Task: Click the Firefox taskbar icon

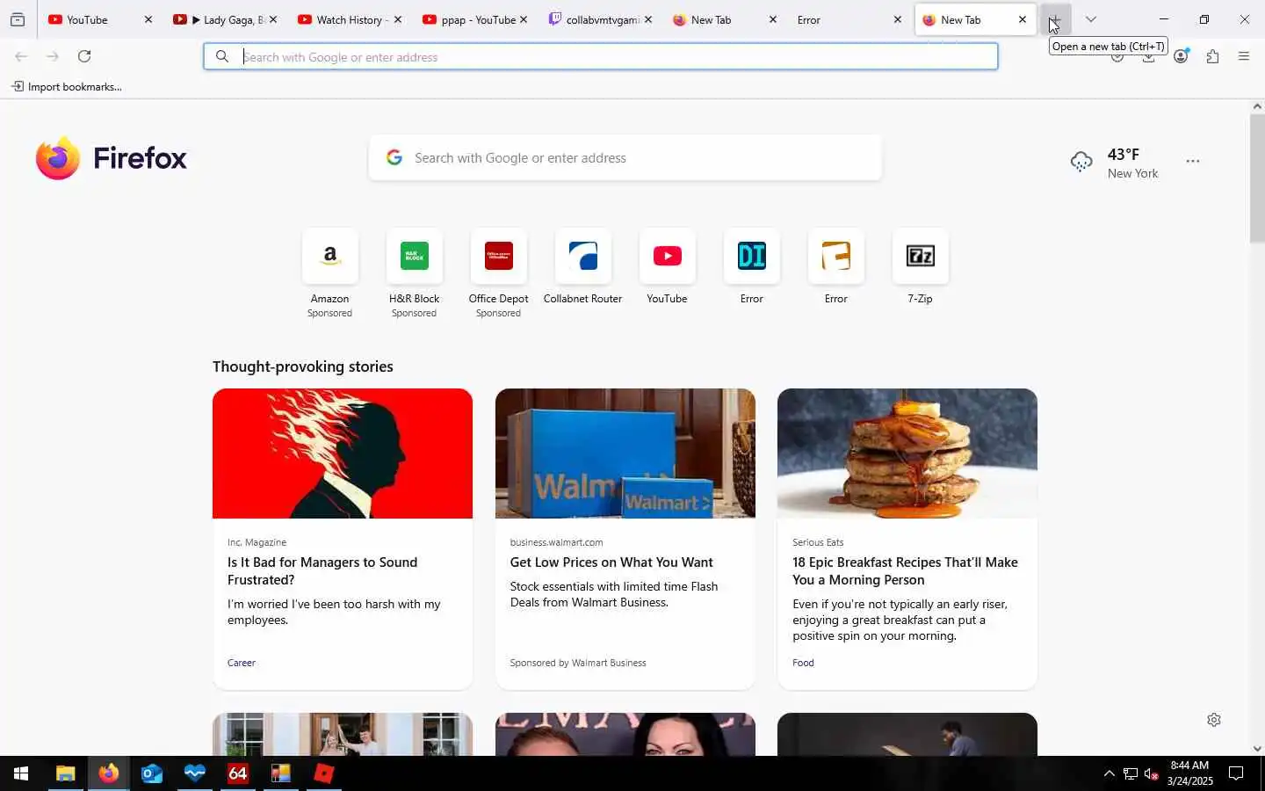Action: tap(109, 773)
